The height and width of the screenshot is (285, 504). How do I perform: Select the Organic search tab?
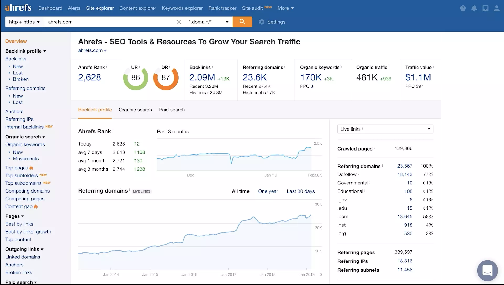135,110
